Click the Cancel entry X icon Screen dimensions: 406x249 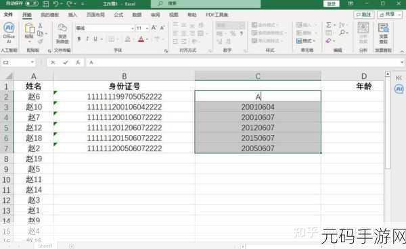pos(53,62)
